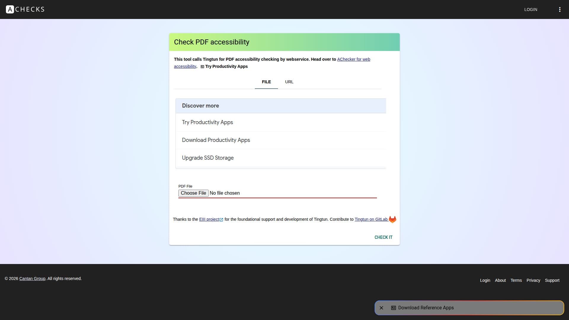Open the Support footer link
The width and height of the screenshot is (569, 320).
click(552, 280)
